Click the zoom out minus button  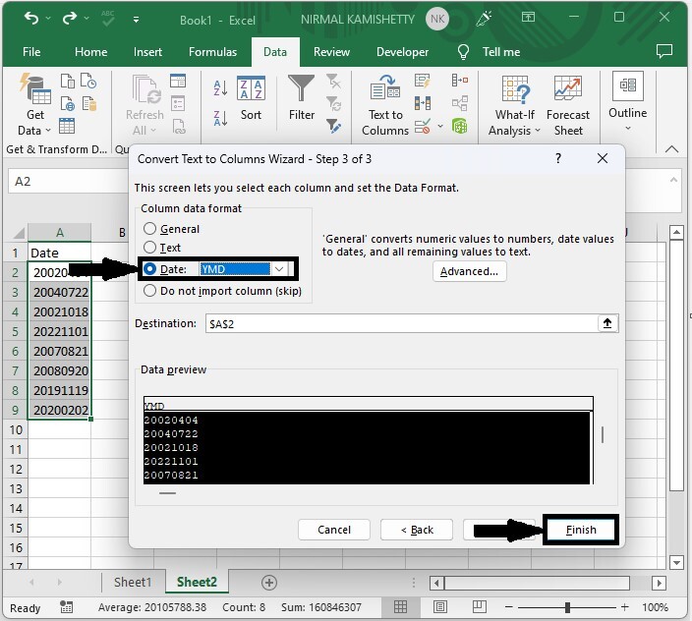(508, 608)
